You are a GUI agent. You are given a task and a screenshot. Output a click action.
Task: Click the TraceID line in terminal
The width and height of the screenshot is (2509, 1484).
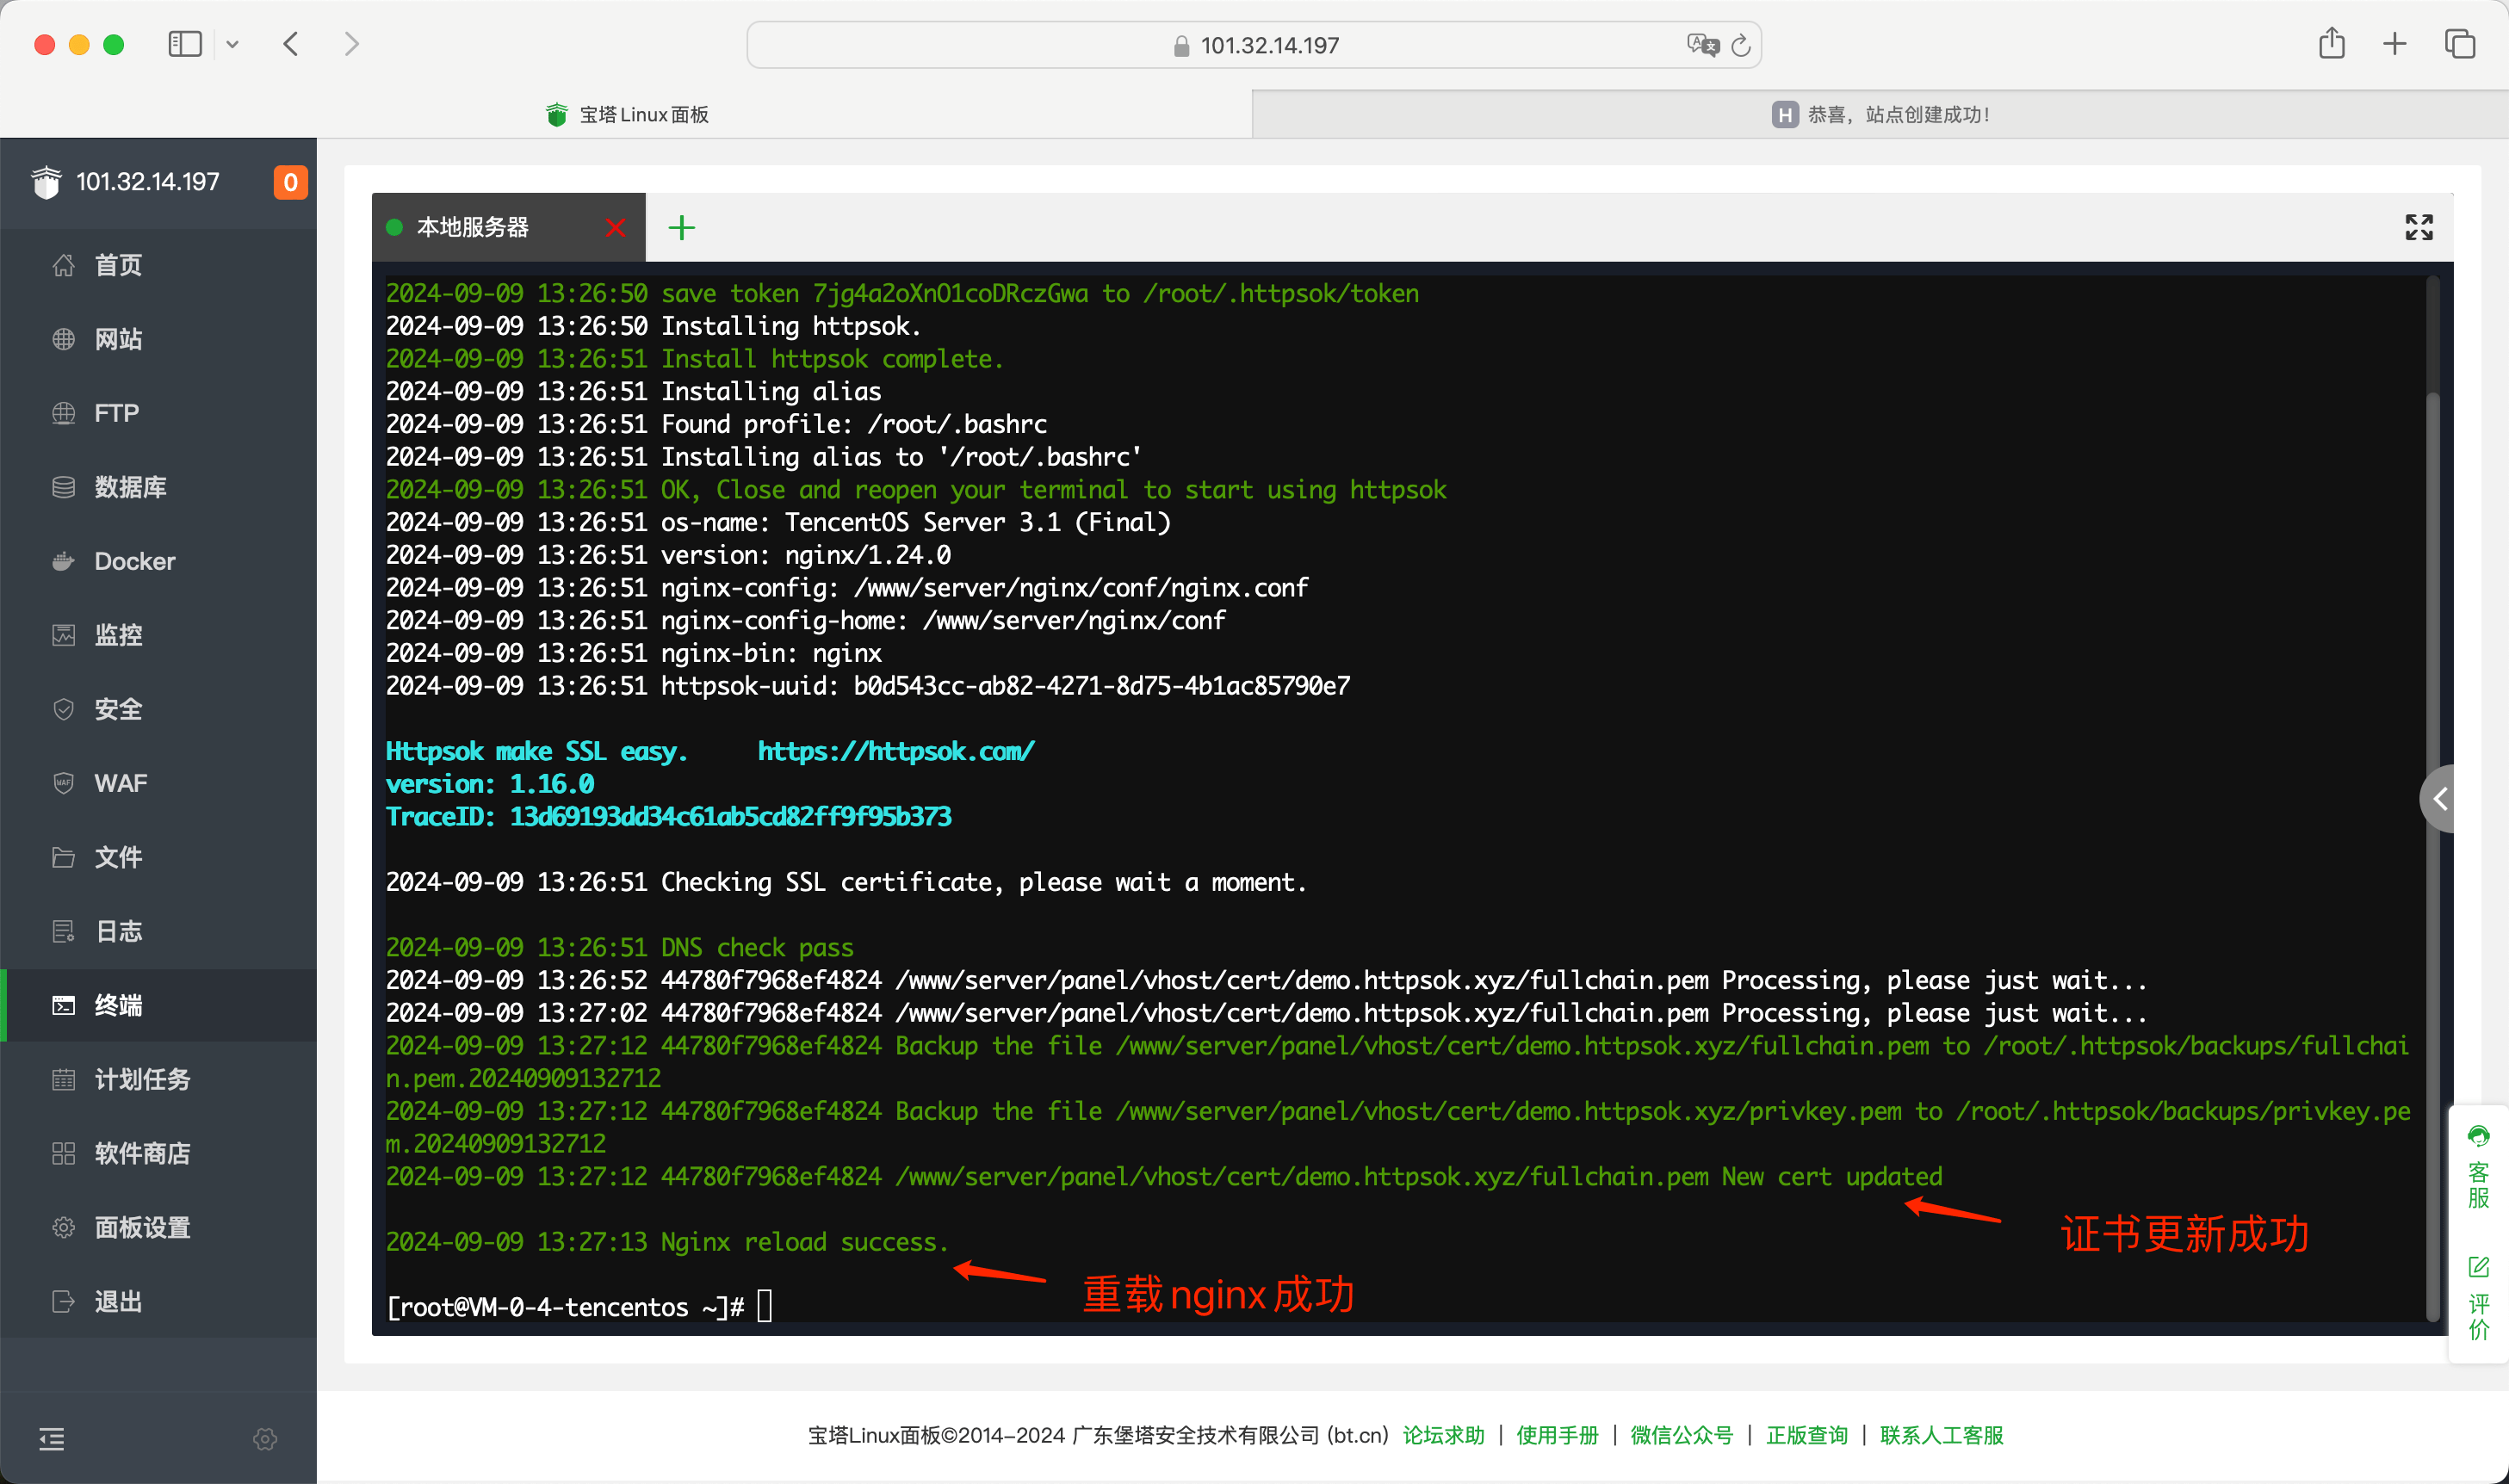pos(669,817)
